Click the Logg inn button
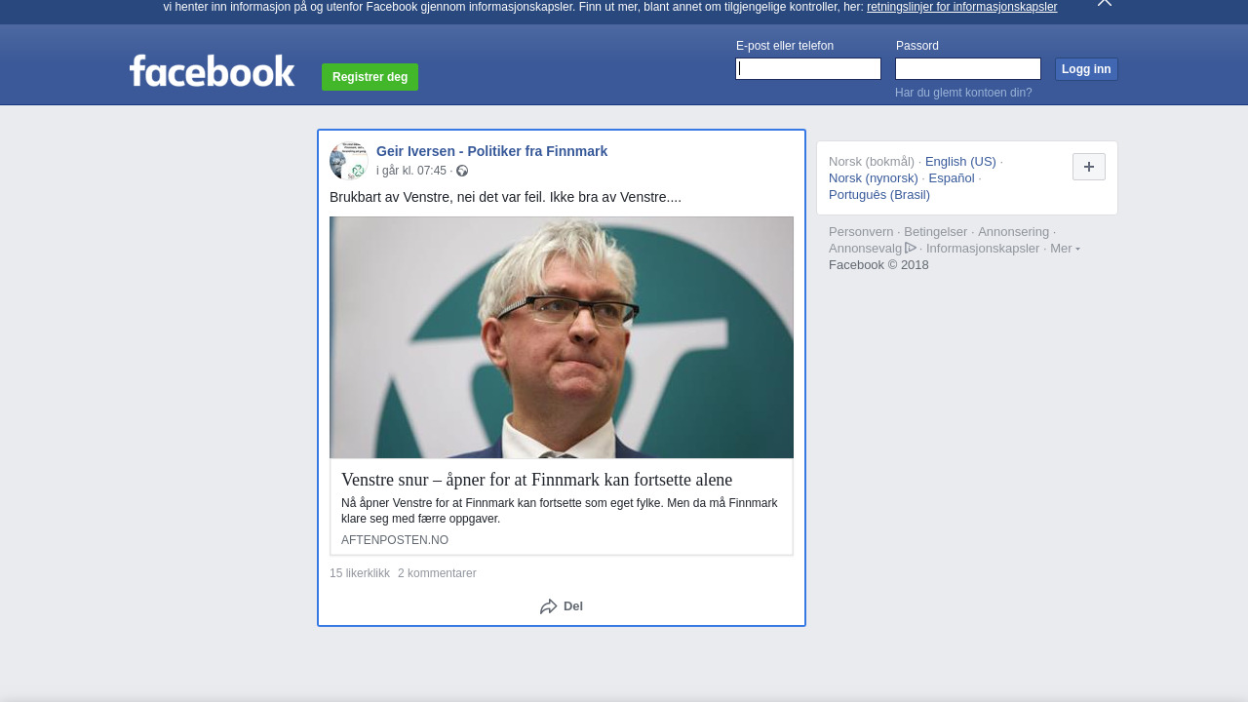This screenshot has width=1248, height=702. [1086, 69]
